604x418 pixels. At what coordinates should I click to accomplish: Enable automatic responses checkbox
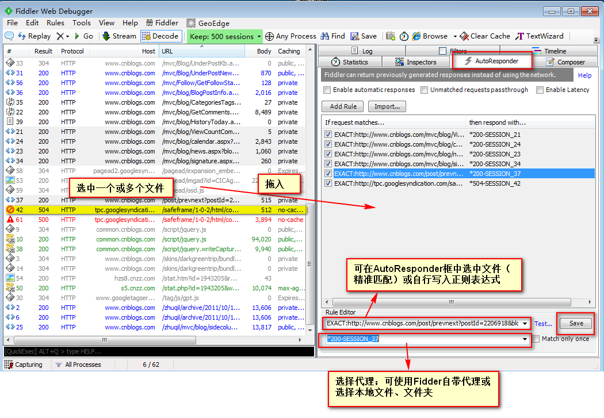pyautogui.click(x=327, y=90)
